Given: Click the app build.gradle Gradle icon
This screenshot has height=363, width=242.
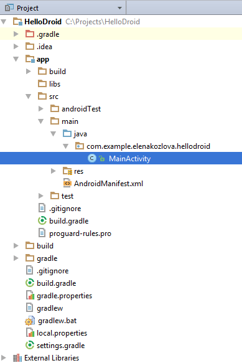Looking at the screenshot, I should pyautogui.click(x=42, y=220).
